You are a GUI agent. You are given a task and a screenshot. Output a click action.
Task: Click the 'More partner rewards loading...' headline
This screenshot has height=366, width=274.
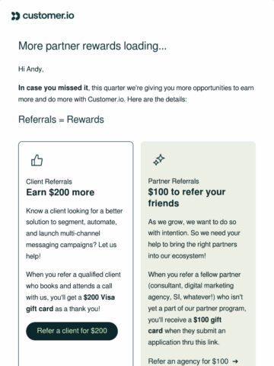click(92, 46)
